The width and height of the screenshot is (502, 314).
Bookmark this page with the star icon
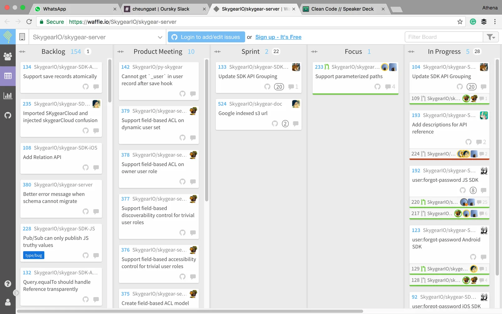460,22
